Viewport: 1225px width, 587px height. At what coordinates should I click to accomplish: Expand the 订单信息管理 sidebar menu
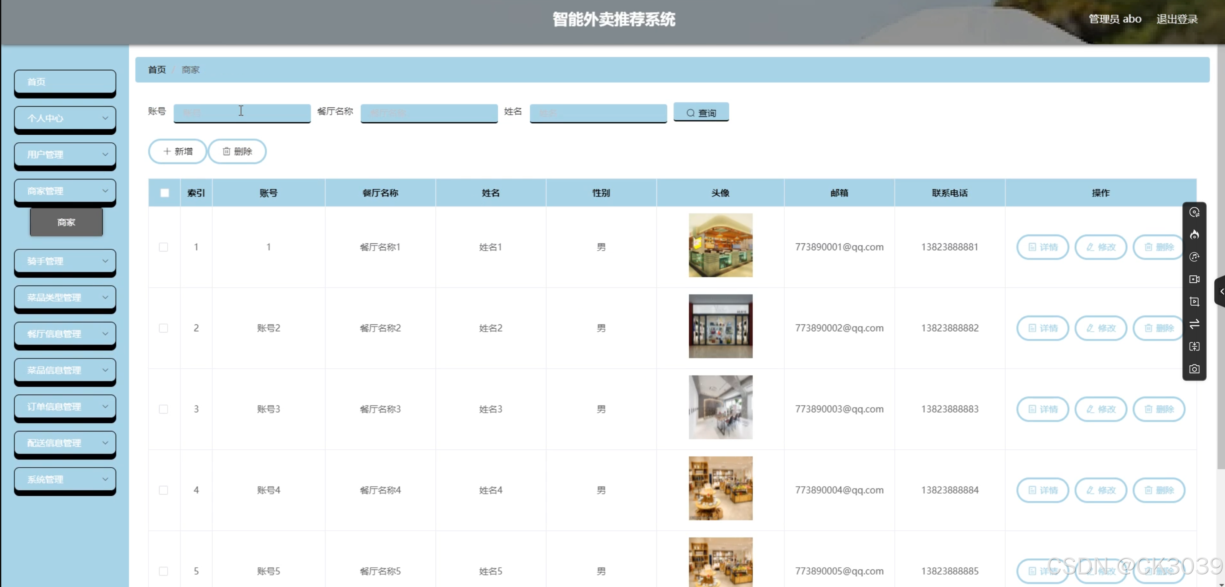(65, 406)
